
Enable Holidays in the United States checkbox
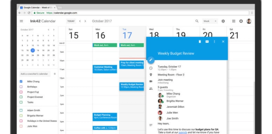21,121
